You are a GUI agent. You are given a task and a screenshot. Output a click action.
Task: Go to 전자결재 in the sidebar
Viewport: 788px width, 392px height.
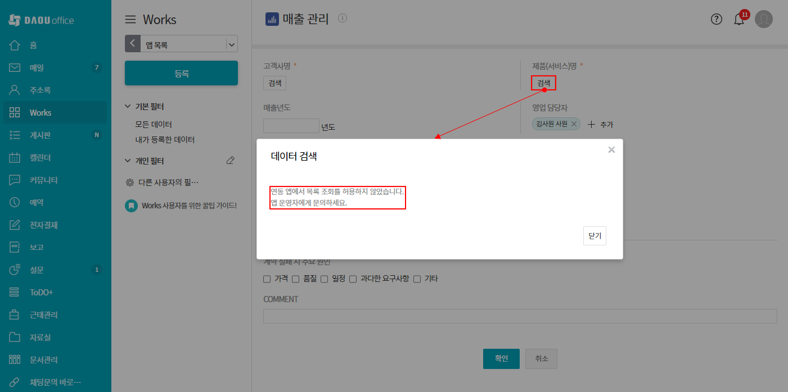43,225
